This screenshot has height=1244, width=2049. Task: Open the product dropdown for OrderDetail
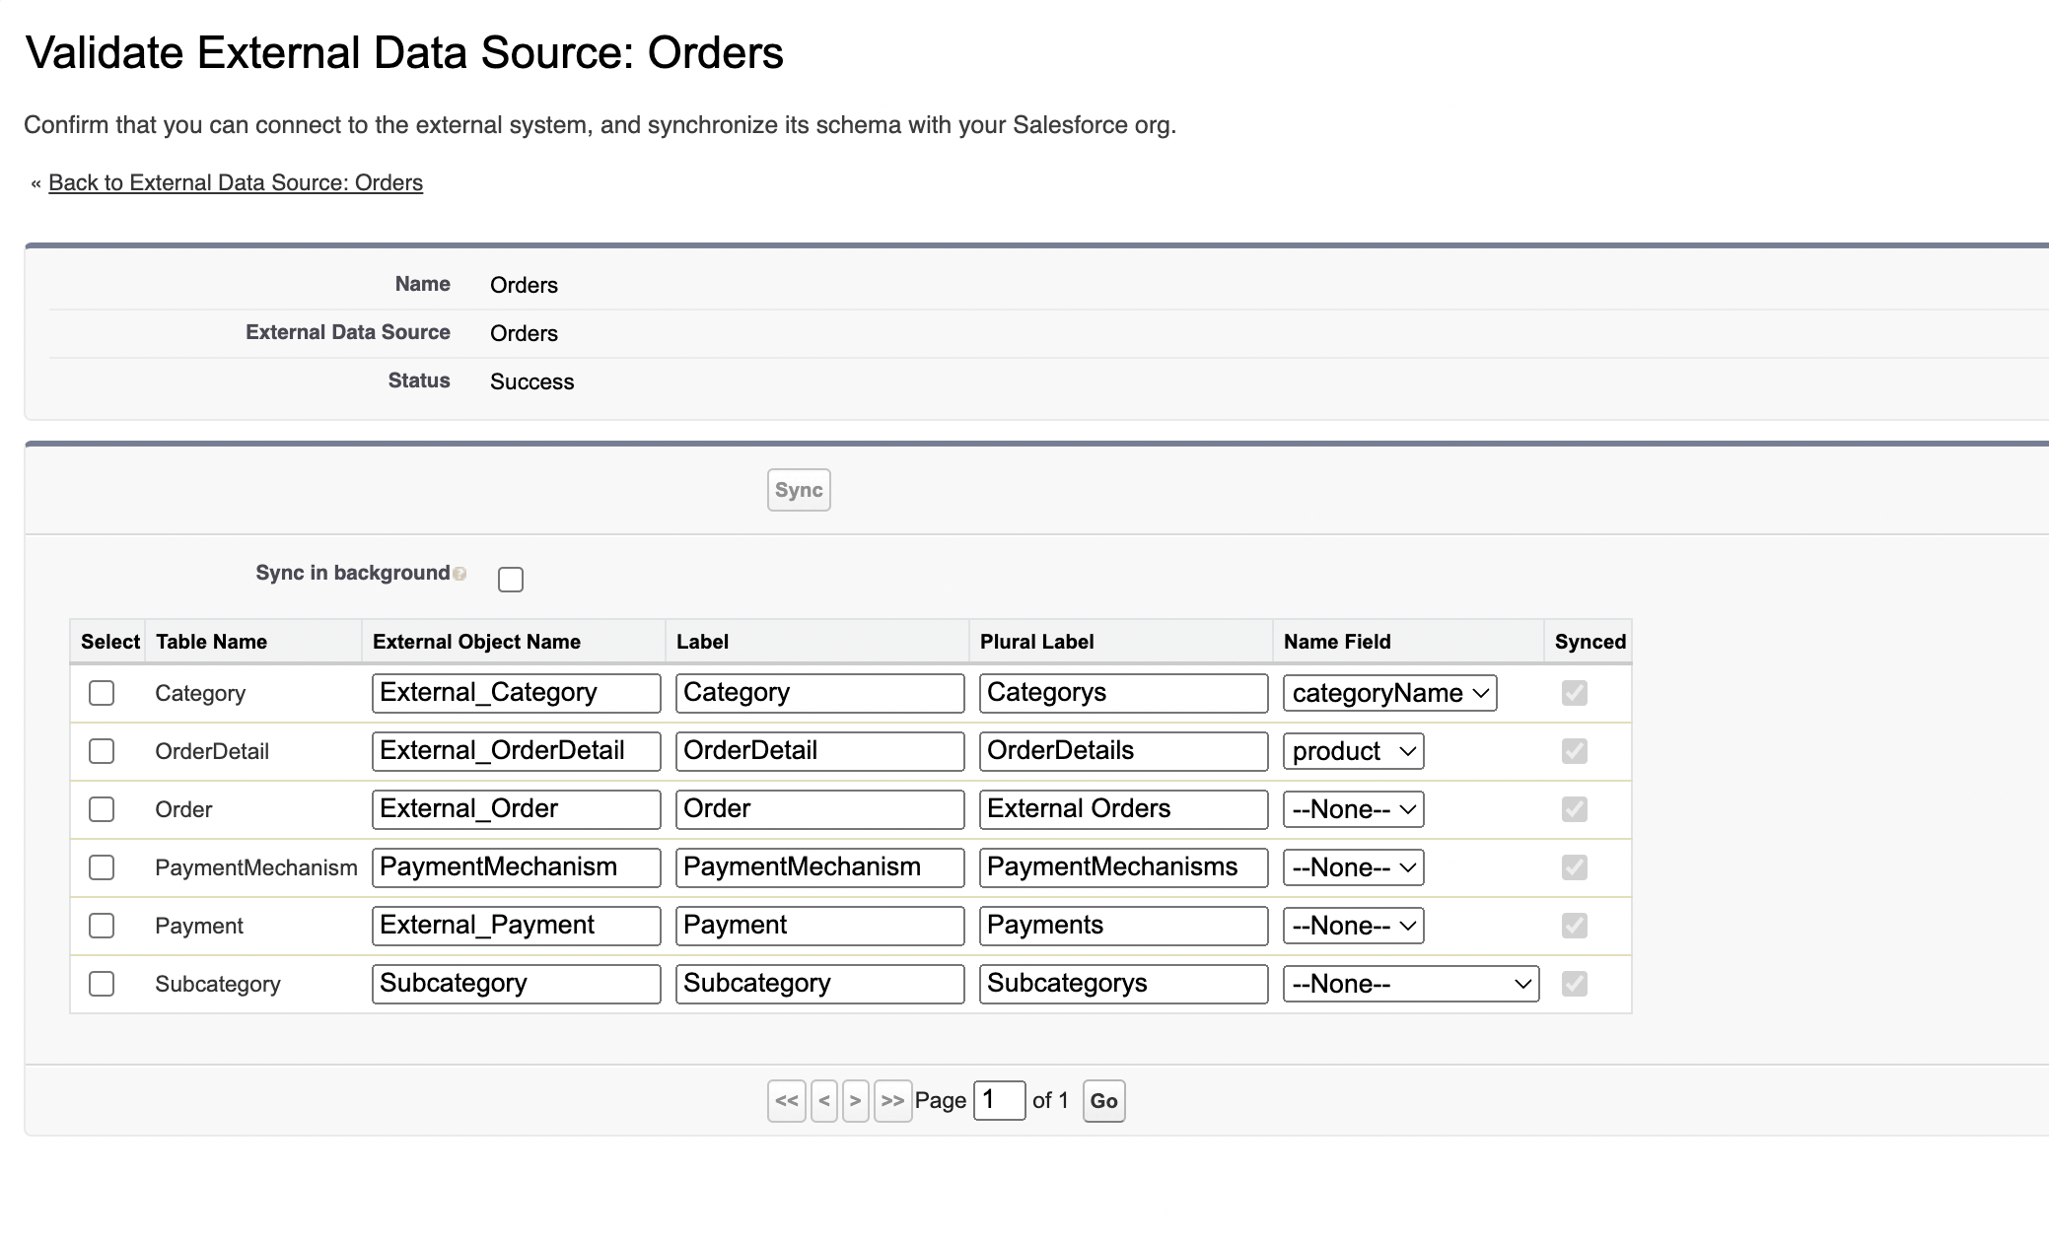(x=1352, y=751)
